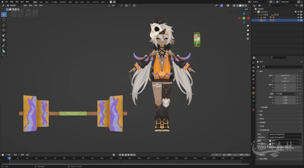Click the Blender logo menu icon
304x168 pixels.
point(2,2)
